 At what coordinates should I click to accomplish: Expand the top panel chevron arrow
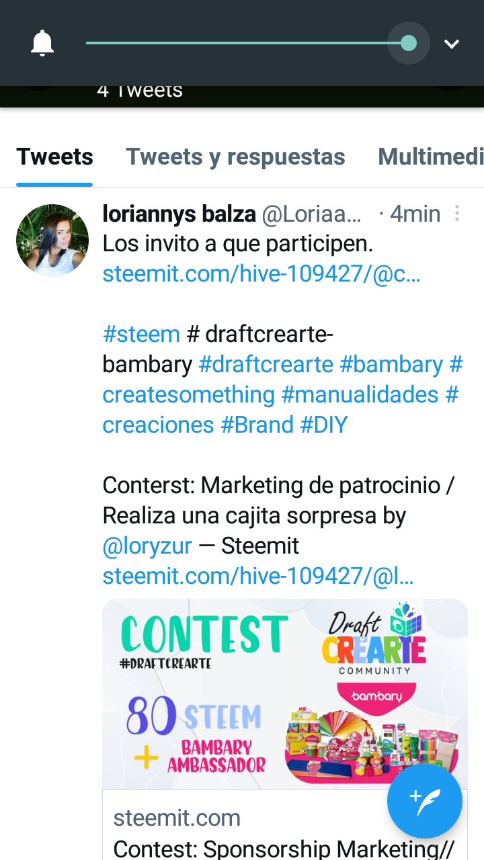(x=452, y=44)
